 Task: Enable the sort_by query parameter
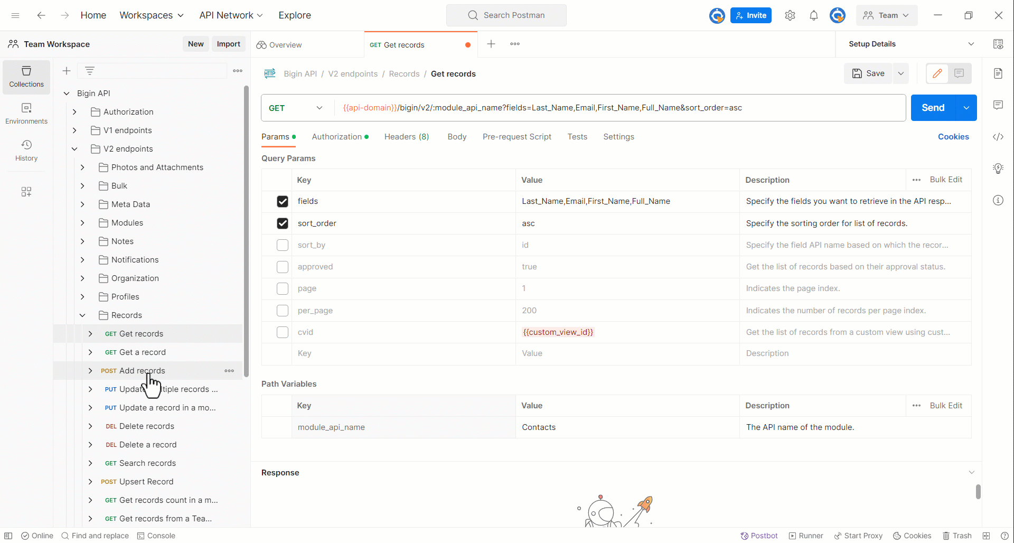283,245
